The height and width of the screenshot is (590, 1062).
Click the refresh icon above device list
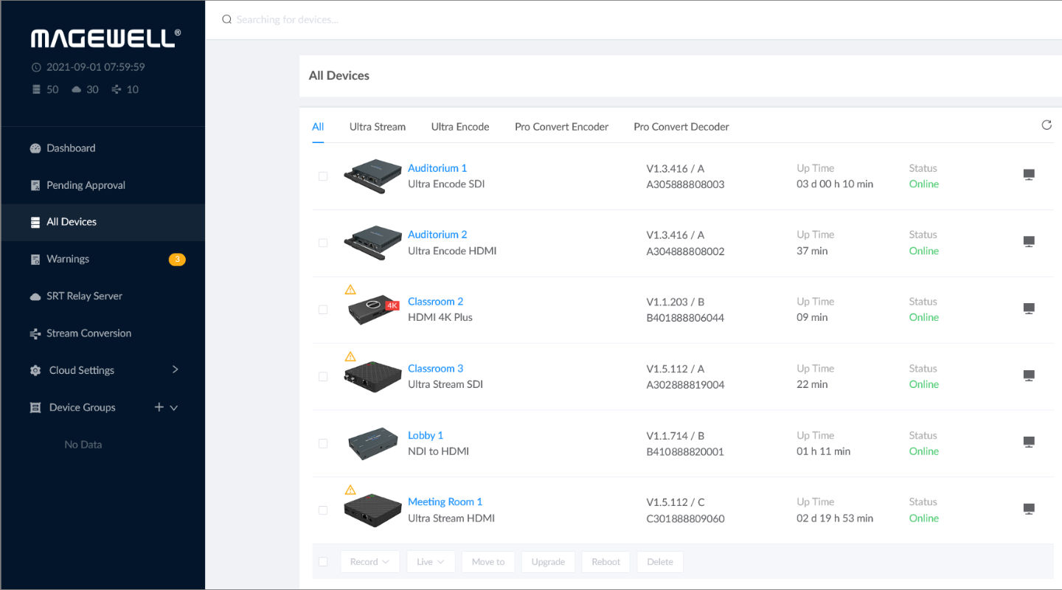pyautogui.click(x=1046, y=125)
